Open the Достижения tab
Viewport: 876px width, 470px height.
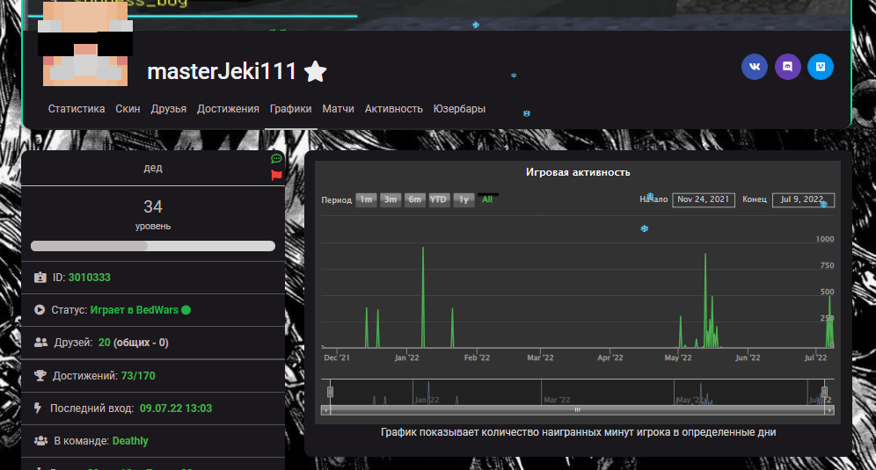pyautogui.click(x=228, y=109)
